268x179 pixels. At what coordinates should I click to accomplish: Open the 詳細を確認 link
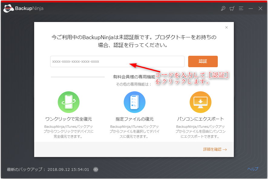(215, 149)
